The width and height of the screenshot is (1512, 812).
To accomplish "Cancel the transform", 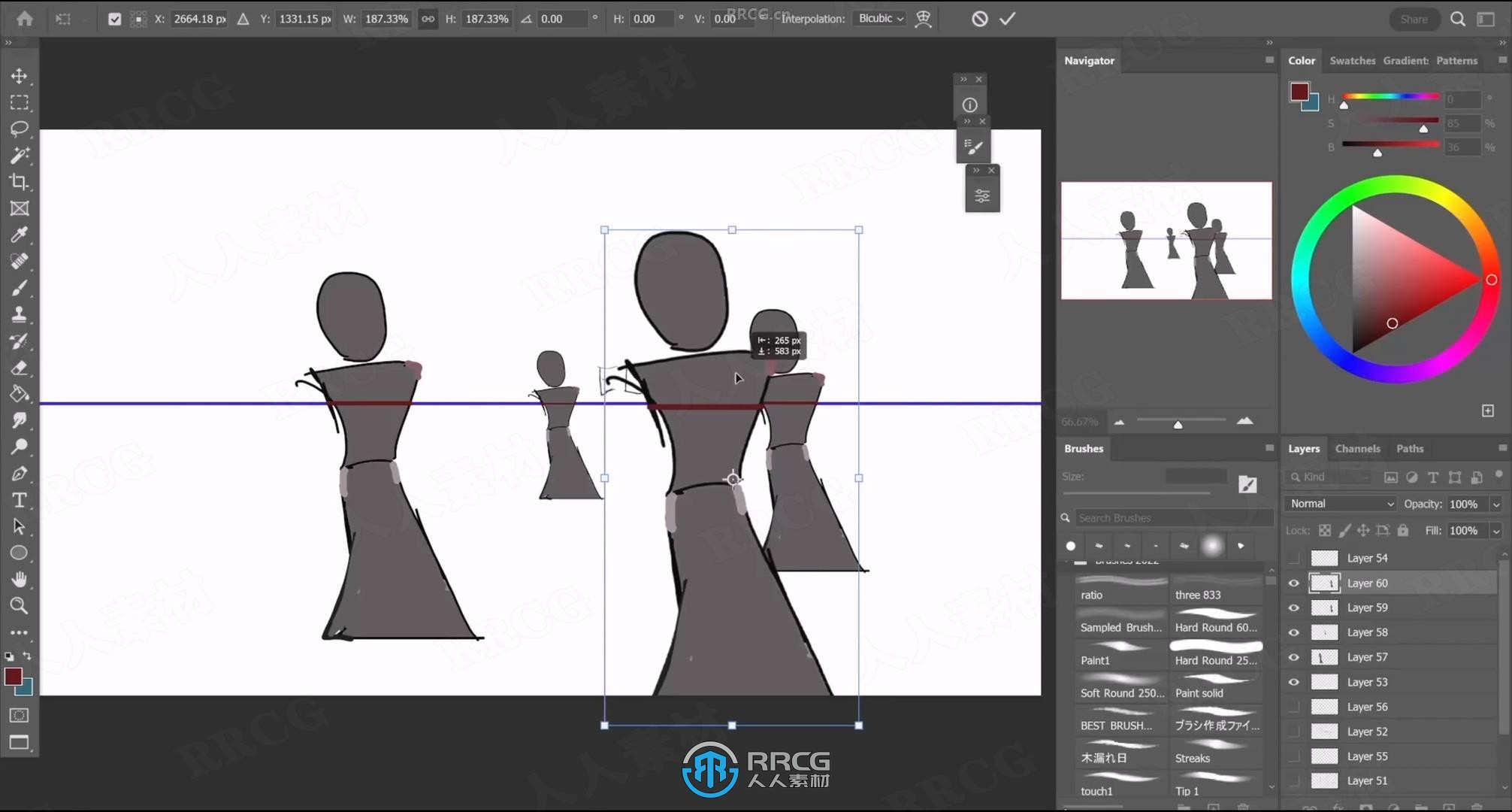I will (x=979, y=19).
